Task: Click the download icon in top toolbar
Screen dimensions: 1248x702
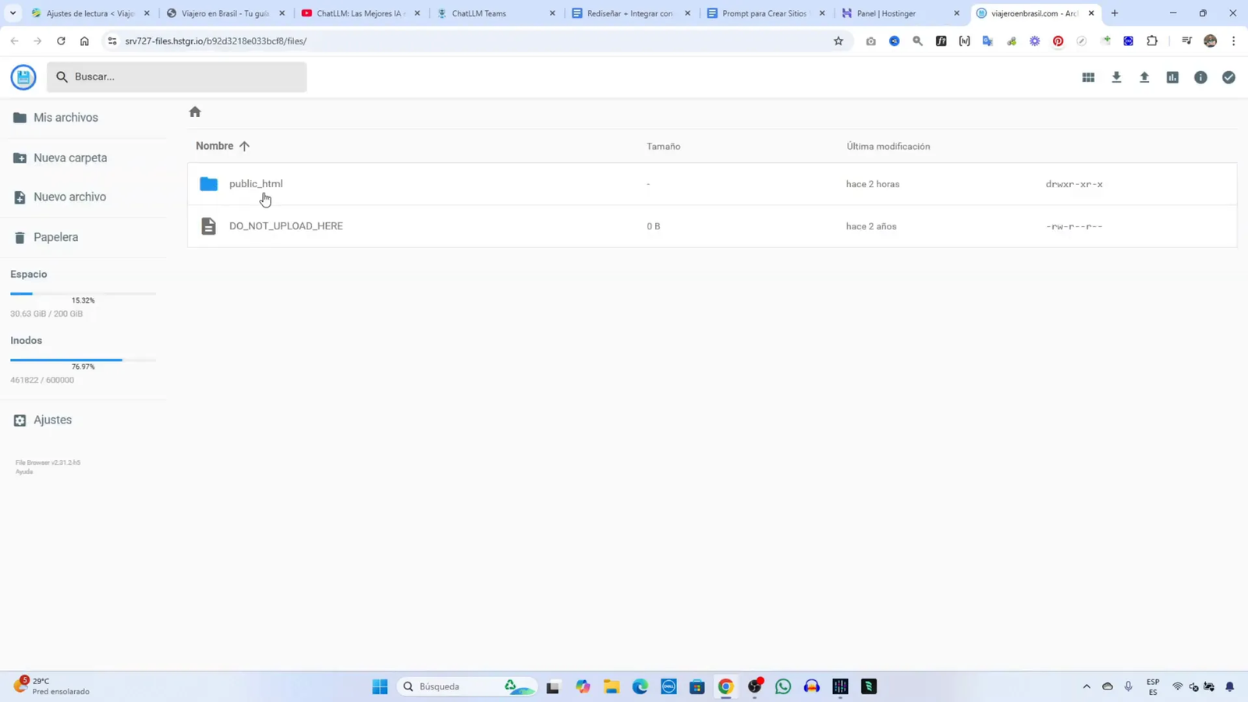Action: (1116, 77)
